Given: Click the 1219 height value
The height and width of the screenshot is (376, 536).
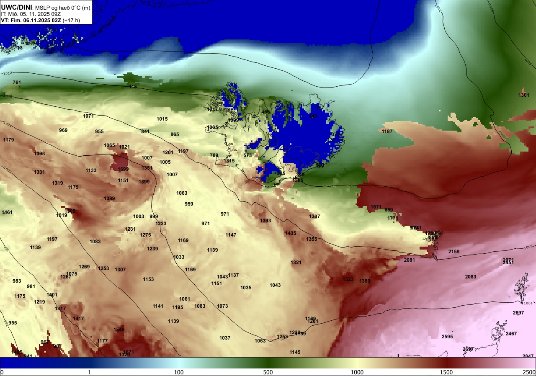Looking at the screenshot, I should 39,302.
